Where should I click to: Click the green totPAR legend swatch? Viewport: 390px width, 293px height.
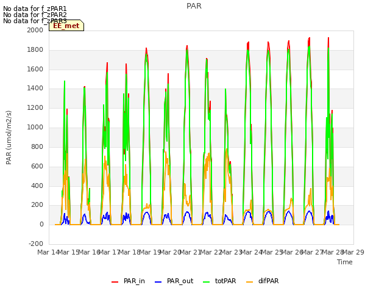[207, 282]
